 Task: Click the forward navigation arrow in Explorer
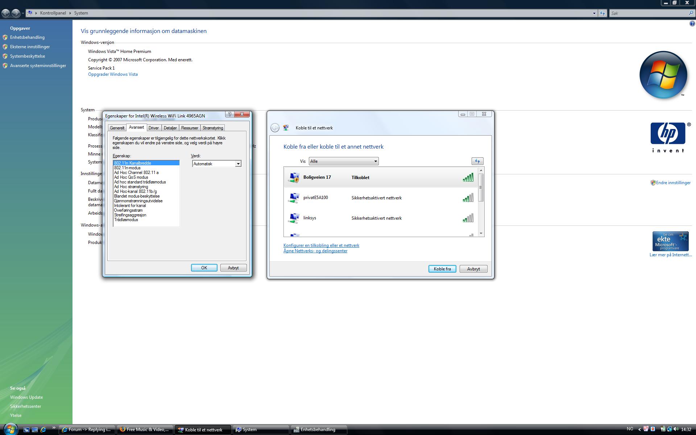[16, 13]
